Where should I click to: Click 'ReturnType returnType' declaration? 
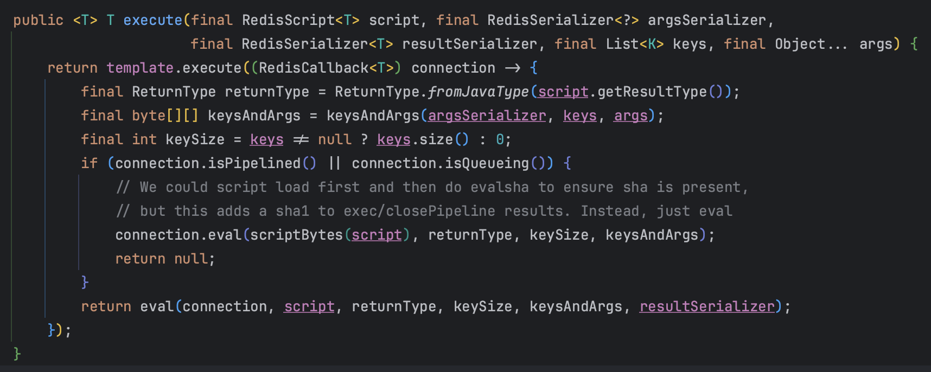pos(220,92)
